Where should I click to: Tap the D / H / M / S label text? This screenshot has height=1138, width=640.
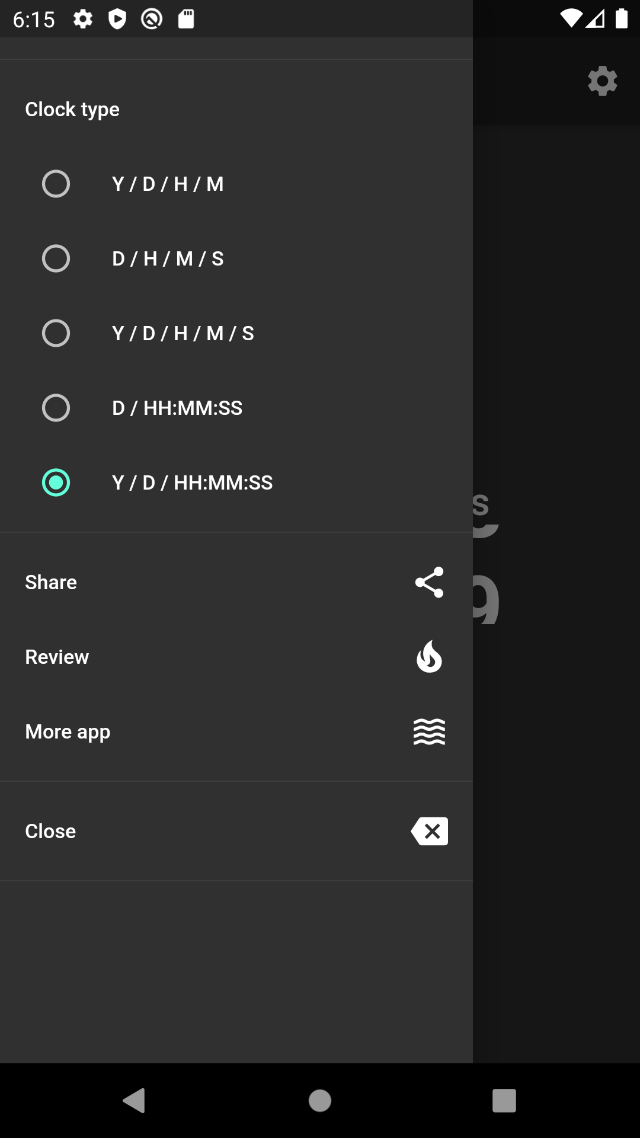click(168, 258)
